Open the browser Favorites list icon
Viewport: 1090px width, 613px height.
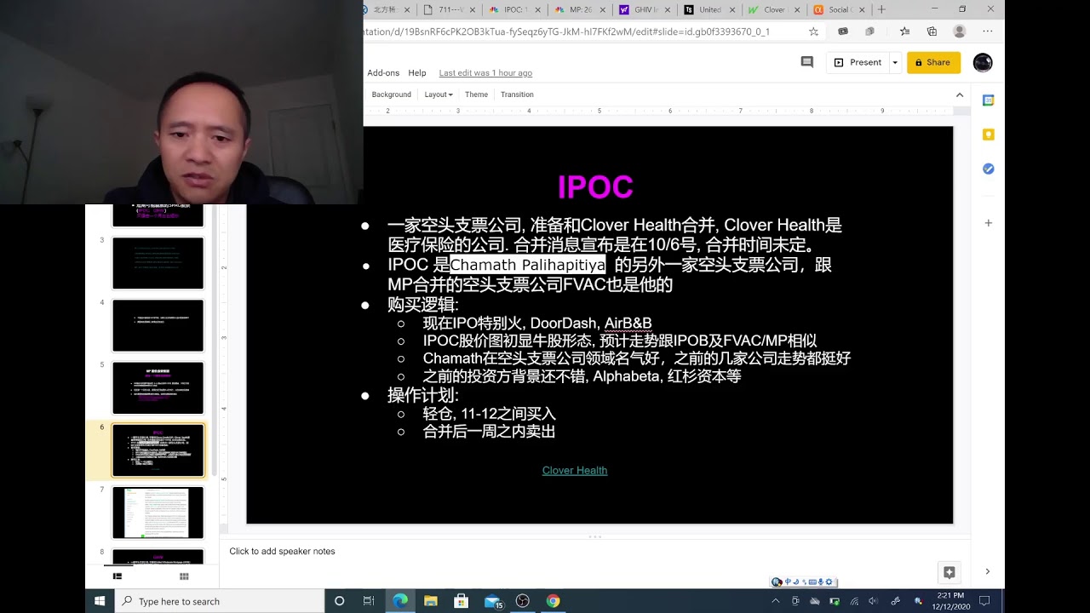pos(904,32)
